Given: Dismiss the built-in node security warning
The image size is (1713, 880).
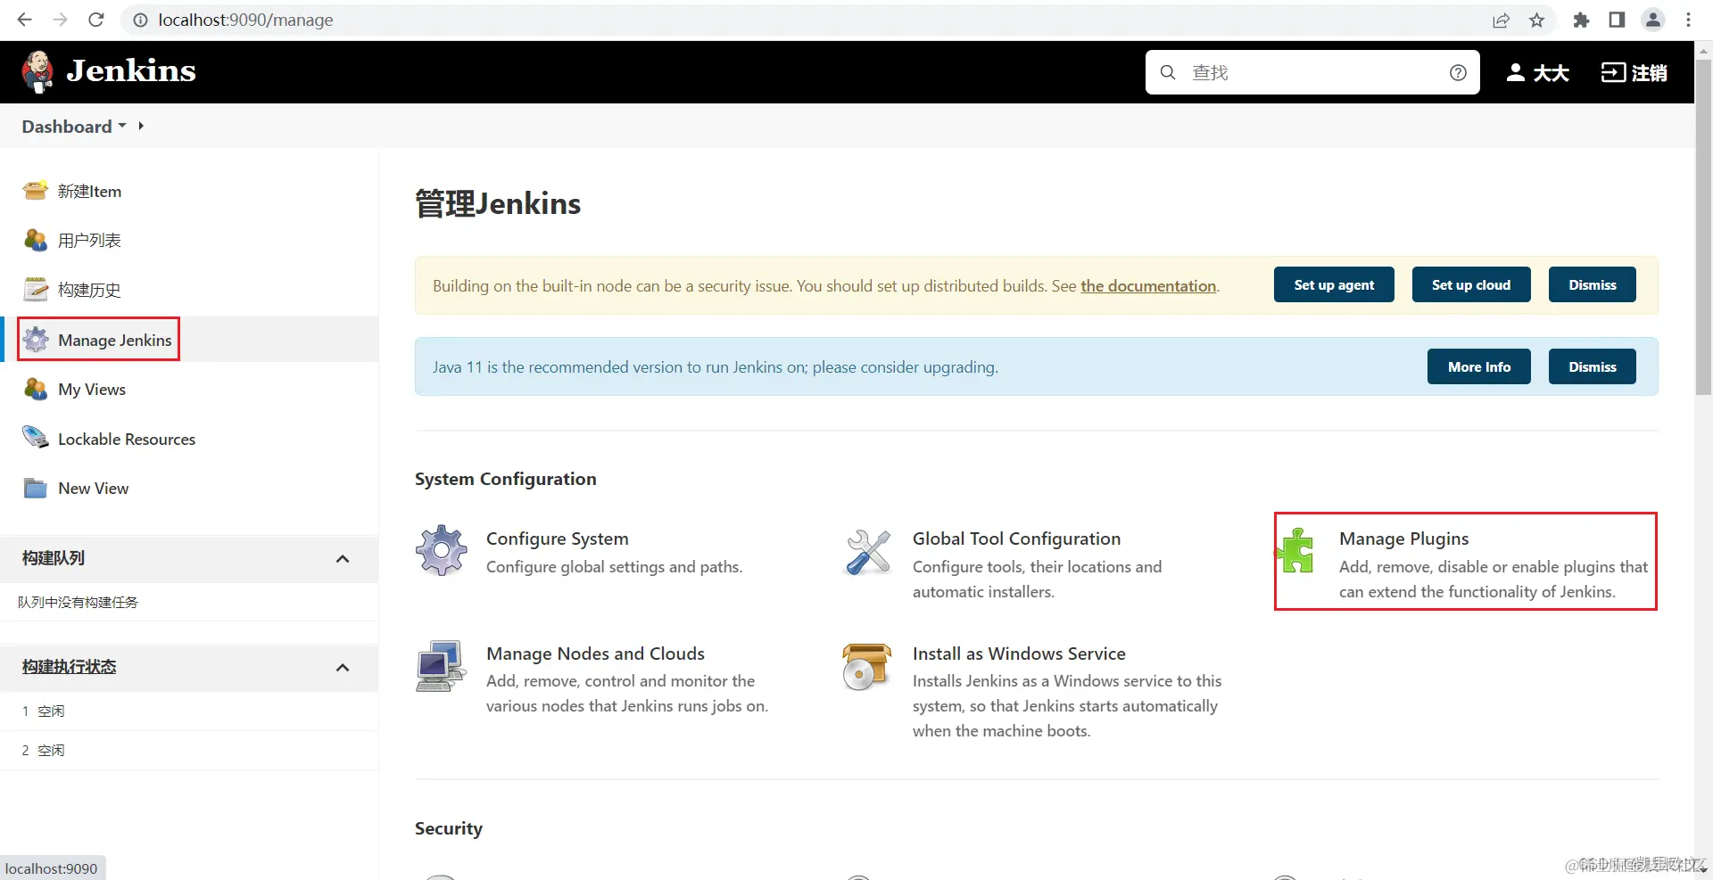Looking at the screenshot, I should (1593, 284).
